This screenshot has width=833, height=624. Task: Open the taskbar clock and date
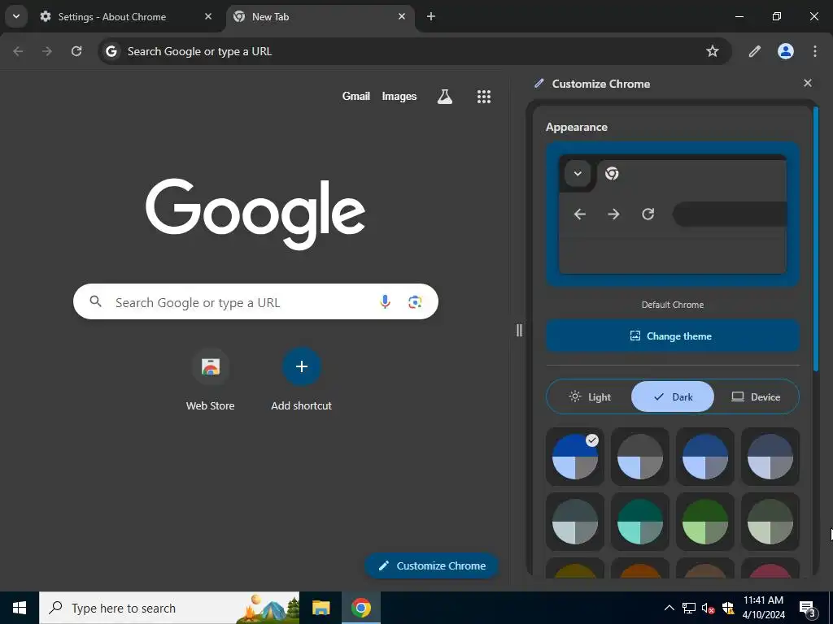pyautogui.click(x=763, y=608)
